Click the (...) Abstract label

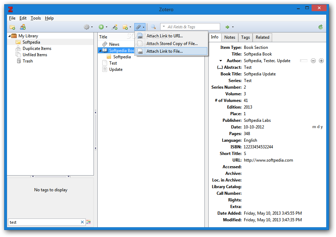(x=229, y=67)
